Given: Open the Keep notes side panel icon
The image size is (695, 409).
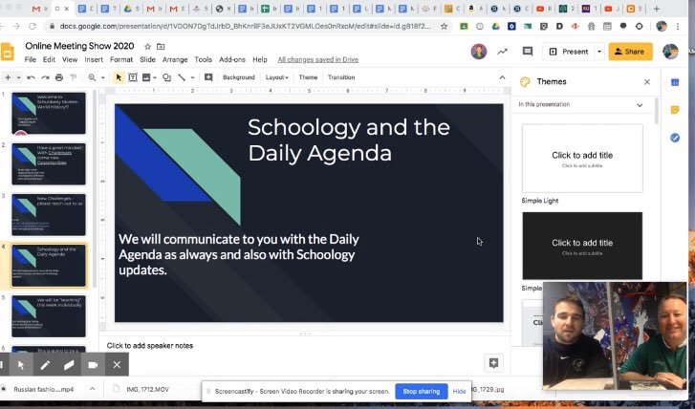Looking at the screenshot, I should (x=675, y=110).
